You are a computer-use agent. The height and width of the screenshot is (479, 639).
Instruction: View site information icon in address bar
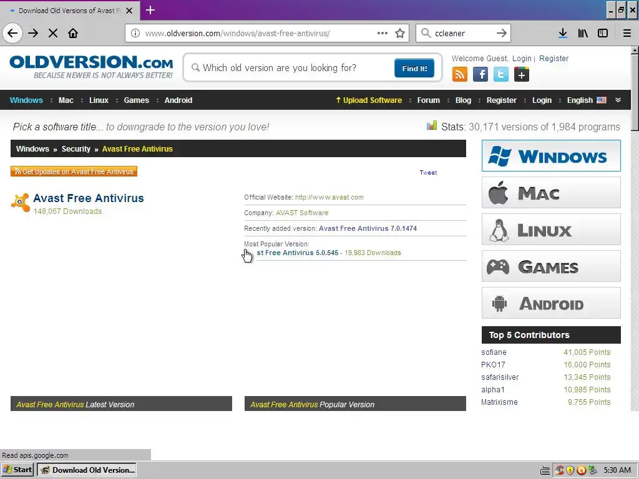(x=135, y=33)
